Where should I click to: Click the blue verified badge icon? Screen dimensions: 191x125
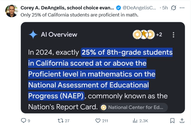pyautogui.click(x=118, y=8)
